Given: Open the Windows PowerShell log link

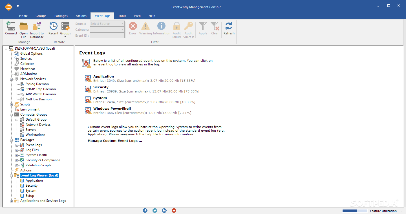Looking at the screenshot, I should tap(112, 109).
